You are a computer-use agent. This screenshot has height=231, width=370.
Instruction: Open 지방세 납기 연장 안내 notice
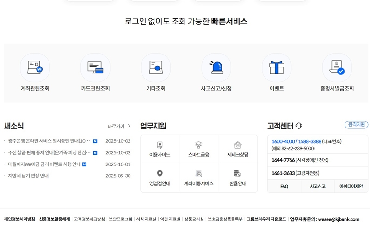point(28,176)
